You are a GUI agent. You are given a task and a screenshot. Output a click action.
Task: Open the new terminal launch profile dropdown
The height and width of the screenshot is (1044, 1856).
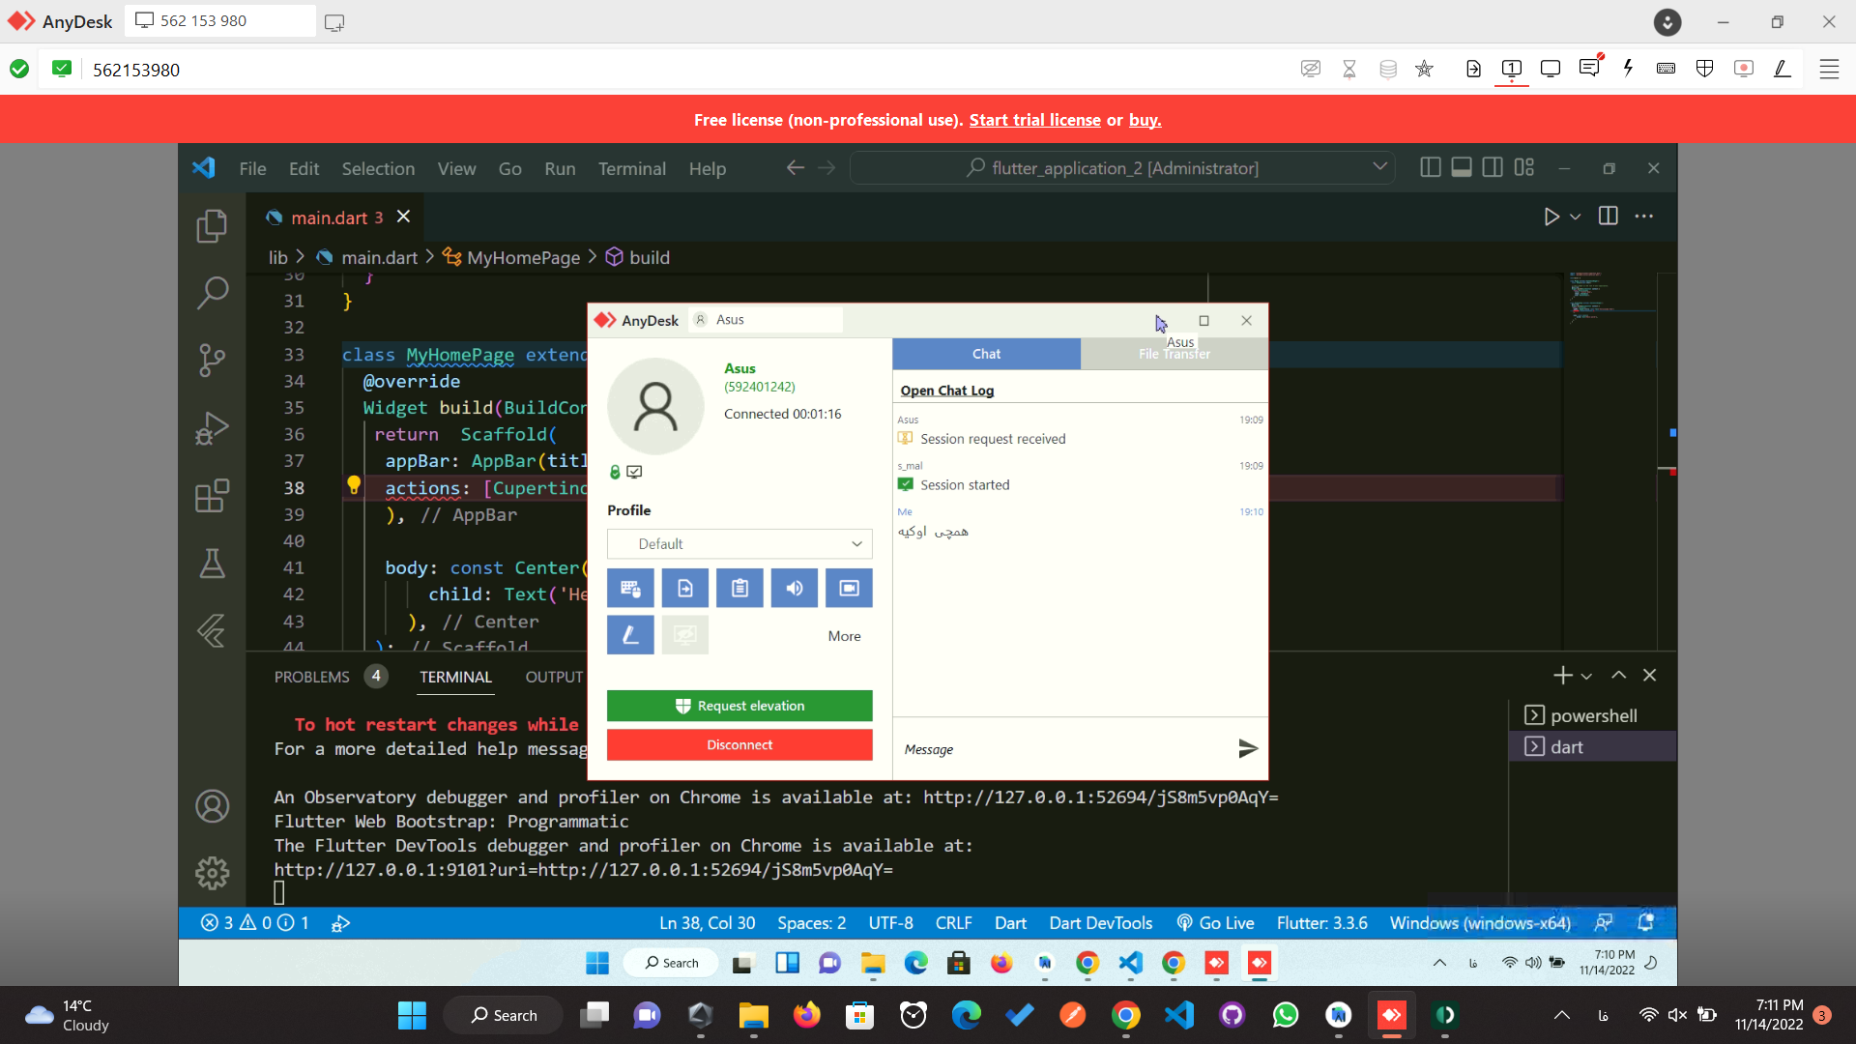pyautogui.click(x=1586, y=676)
